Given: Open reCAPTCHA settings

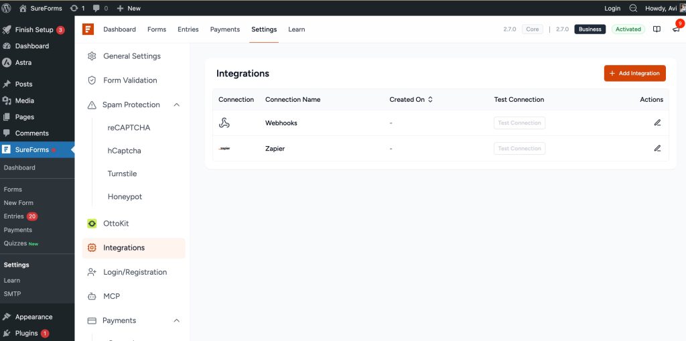Looking at the screenshot, I should 129,128.
